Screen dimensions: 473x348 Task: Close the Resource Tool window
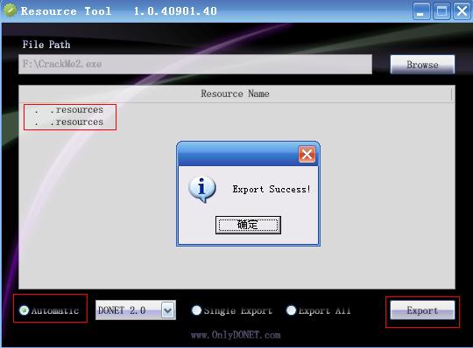[462, 11]
